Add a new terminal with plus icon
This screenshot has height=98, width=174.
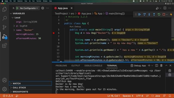[149, 66]
